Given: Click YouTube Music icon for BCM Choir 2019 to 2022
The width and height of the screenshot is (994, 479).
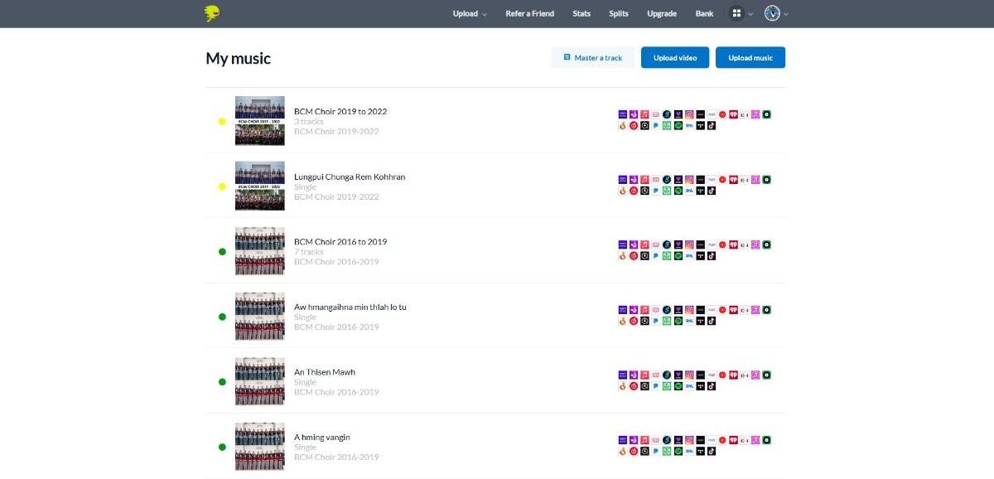Looking at the screenshot, I should (x=722, y=114).
